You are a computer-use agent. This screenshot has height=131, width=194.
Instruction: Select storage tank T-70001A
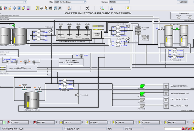point(5,36)
